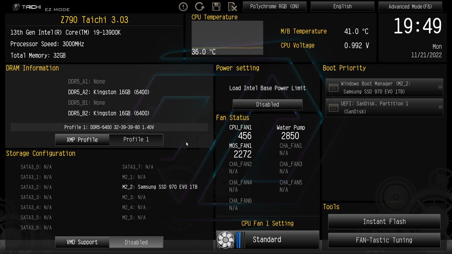Click the 19:49 clock display
Image resolution: width=452 pixels, height=254 pixels.
pyautogui.click(x=417, y=26)
